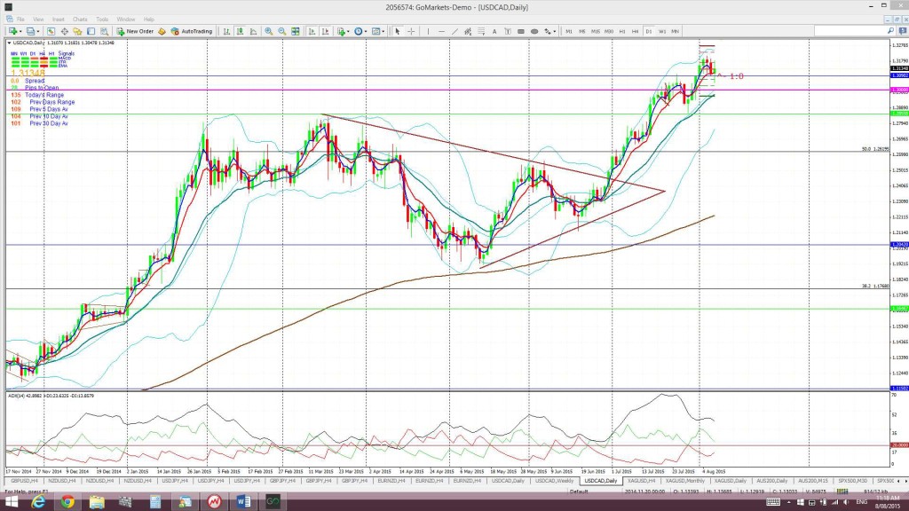Open the MetaEditor icon

click(162, 31)
